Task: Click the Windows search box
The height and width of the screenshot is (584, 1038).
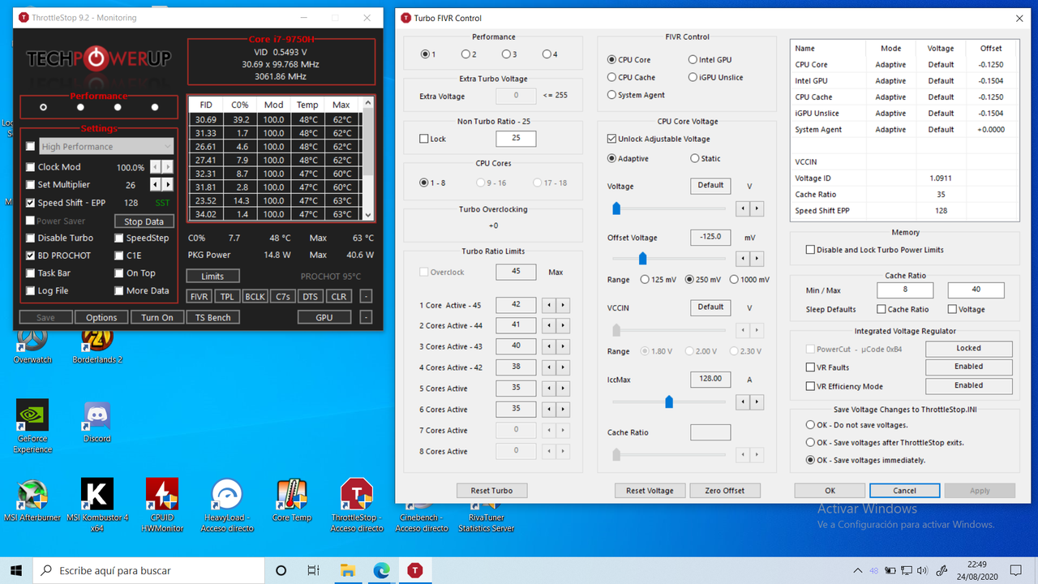Action: coord(148,570)
